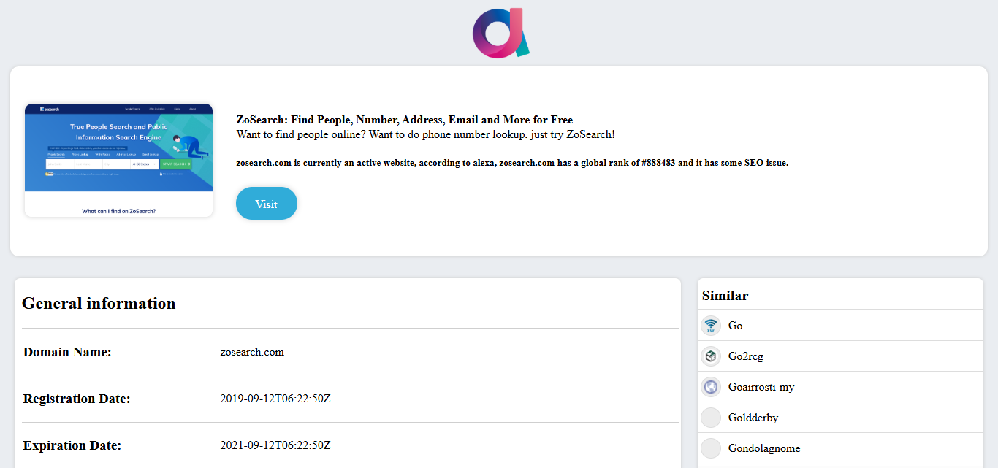Open the ZoSearch website screenshot thumbnail

[118, 161]
